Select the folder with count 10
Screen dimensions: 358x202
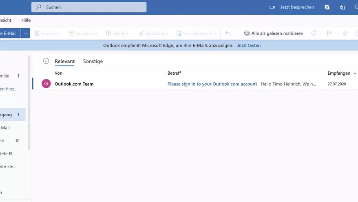click(12, 140)
